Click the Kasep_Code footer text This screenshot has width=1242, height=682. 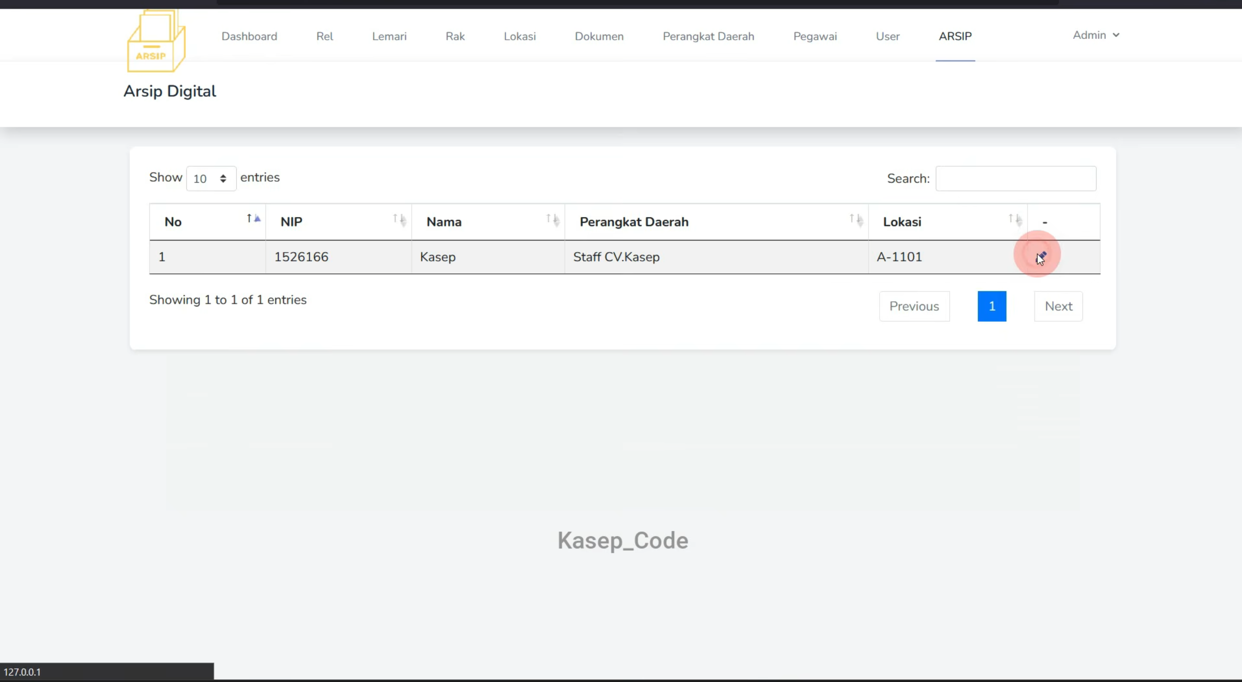(623, 541)
